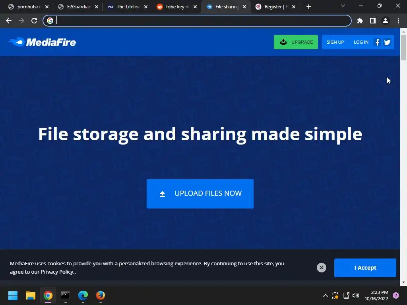Click the scrollbar down arrow

coord(403,282)
